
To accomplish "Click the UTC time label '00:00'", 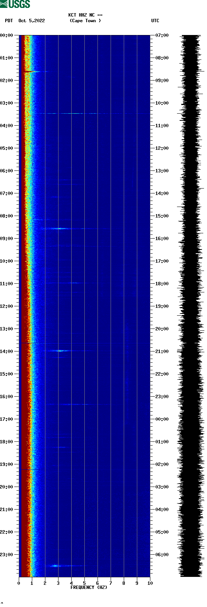I will click(162, 419).
